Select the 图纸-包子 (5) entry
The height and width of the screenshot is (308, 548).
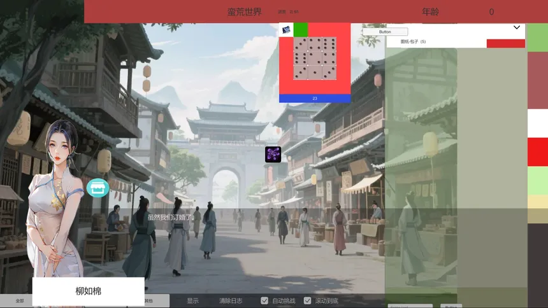[x=413, y=41]
